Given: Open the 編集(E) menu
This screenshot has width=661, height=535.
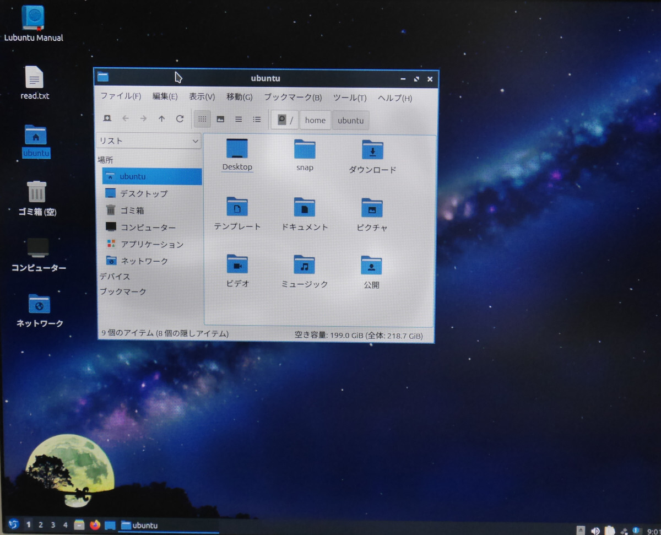Looking at the screenshot, I should [x=165, y=96].
